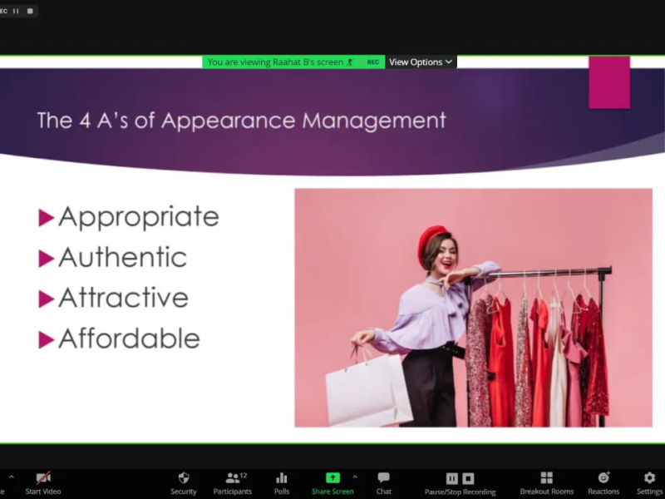The width and height of the screenshot is (665, 499).
Task: Open the Reactions emoji menu
Action: pyautogui.click(x=603, y=478)
